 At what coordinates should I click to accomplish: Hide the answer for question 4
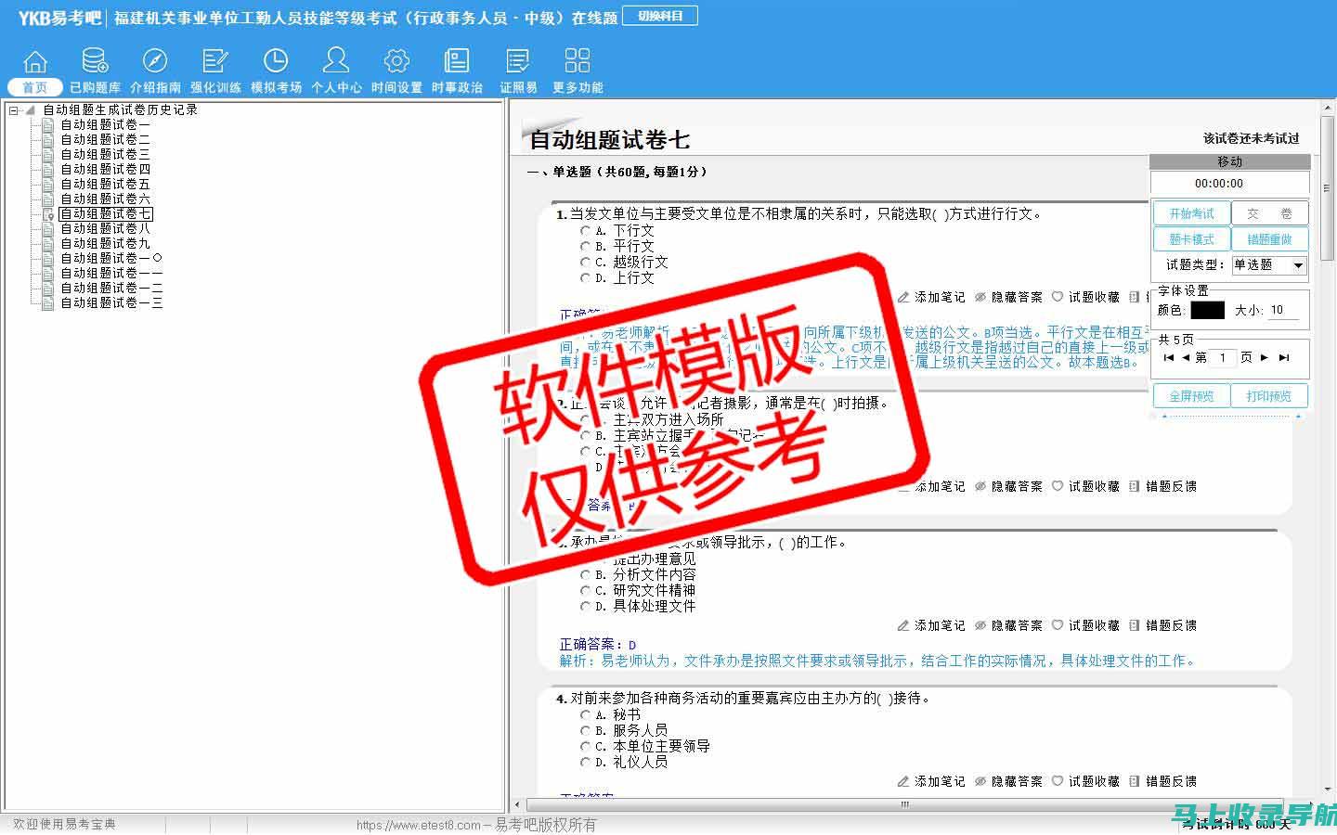click(1008, 781)
